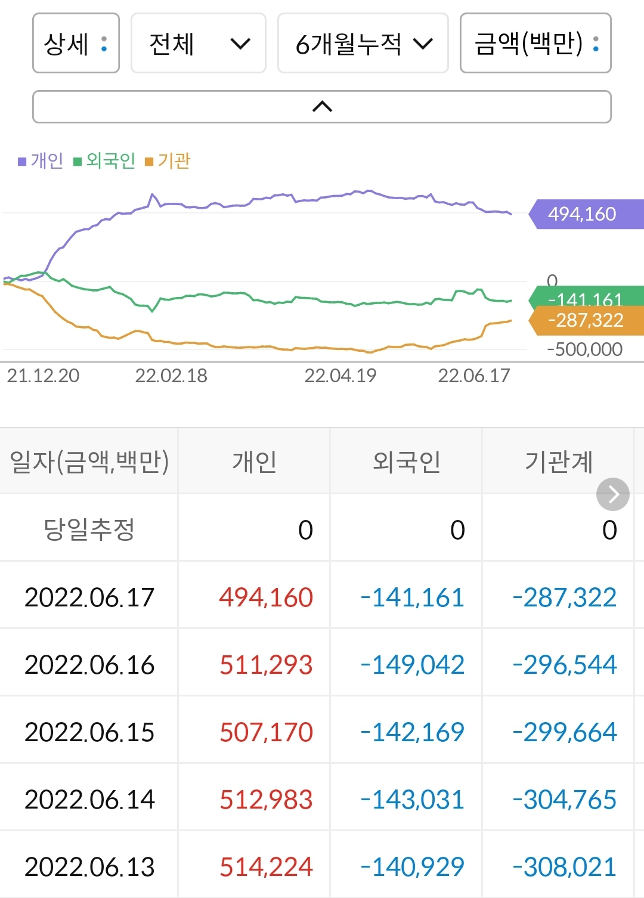
Task: Click the right arrow to reveal more table columns
Action: [613, 494]
